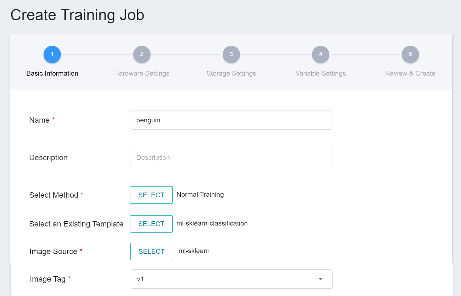Open Basic Information step label
The width and height of the screenshot is (461, 296).
click(x=52, y=73)
